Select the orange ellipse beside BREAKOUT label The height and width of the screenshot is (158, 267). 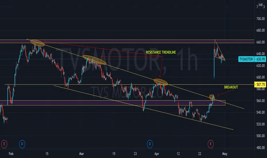(212, 97)
